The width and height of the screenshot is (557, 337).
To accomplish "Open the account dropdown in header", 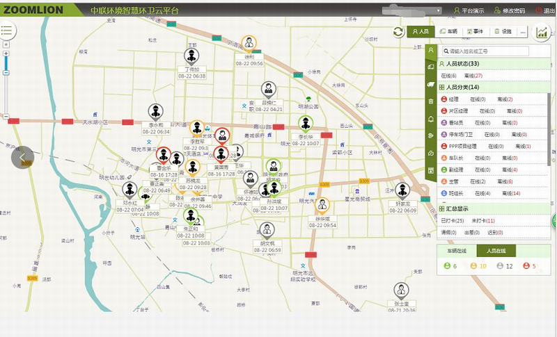I will click(x=412, y=10).
